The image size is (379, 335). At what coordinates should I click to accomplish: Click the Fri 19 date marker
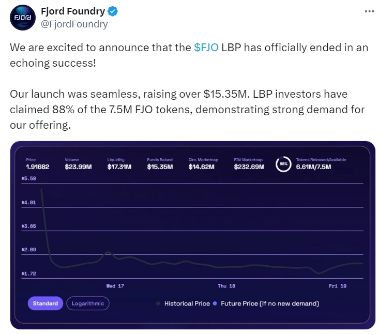click(337, 286)
